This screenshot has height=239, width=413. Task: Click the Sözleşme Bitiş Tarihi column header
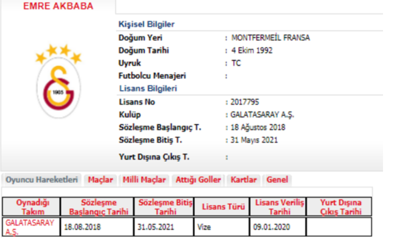point(164,207)
